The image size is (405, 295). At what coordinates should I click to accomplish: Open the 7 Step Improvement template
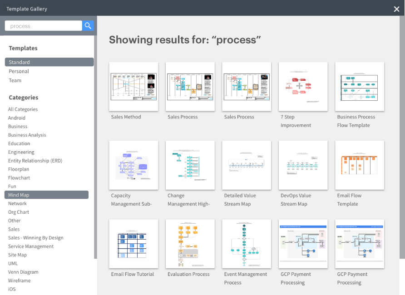click(x=303, y=87)
